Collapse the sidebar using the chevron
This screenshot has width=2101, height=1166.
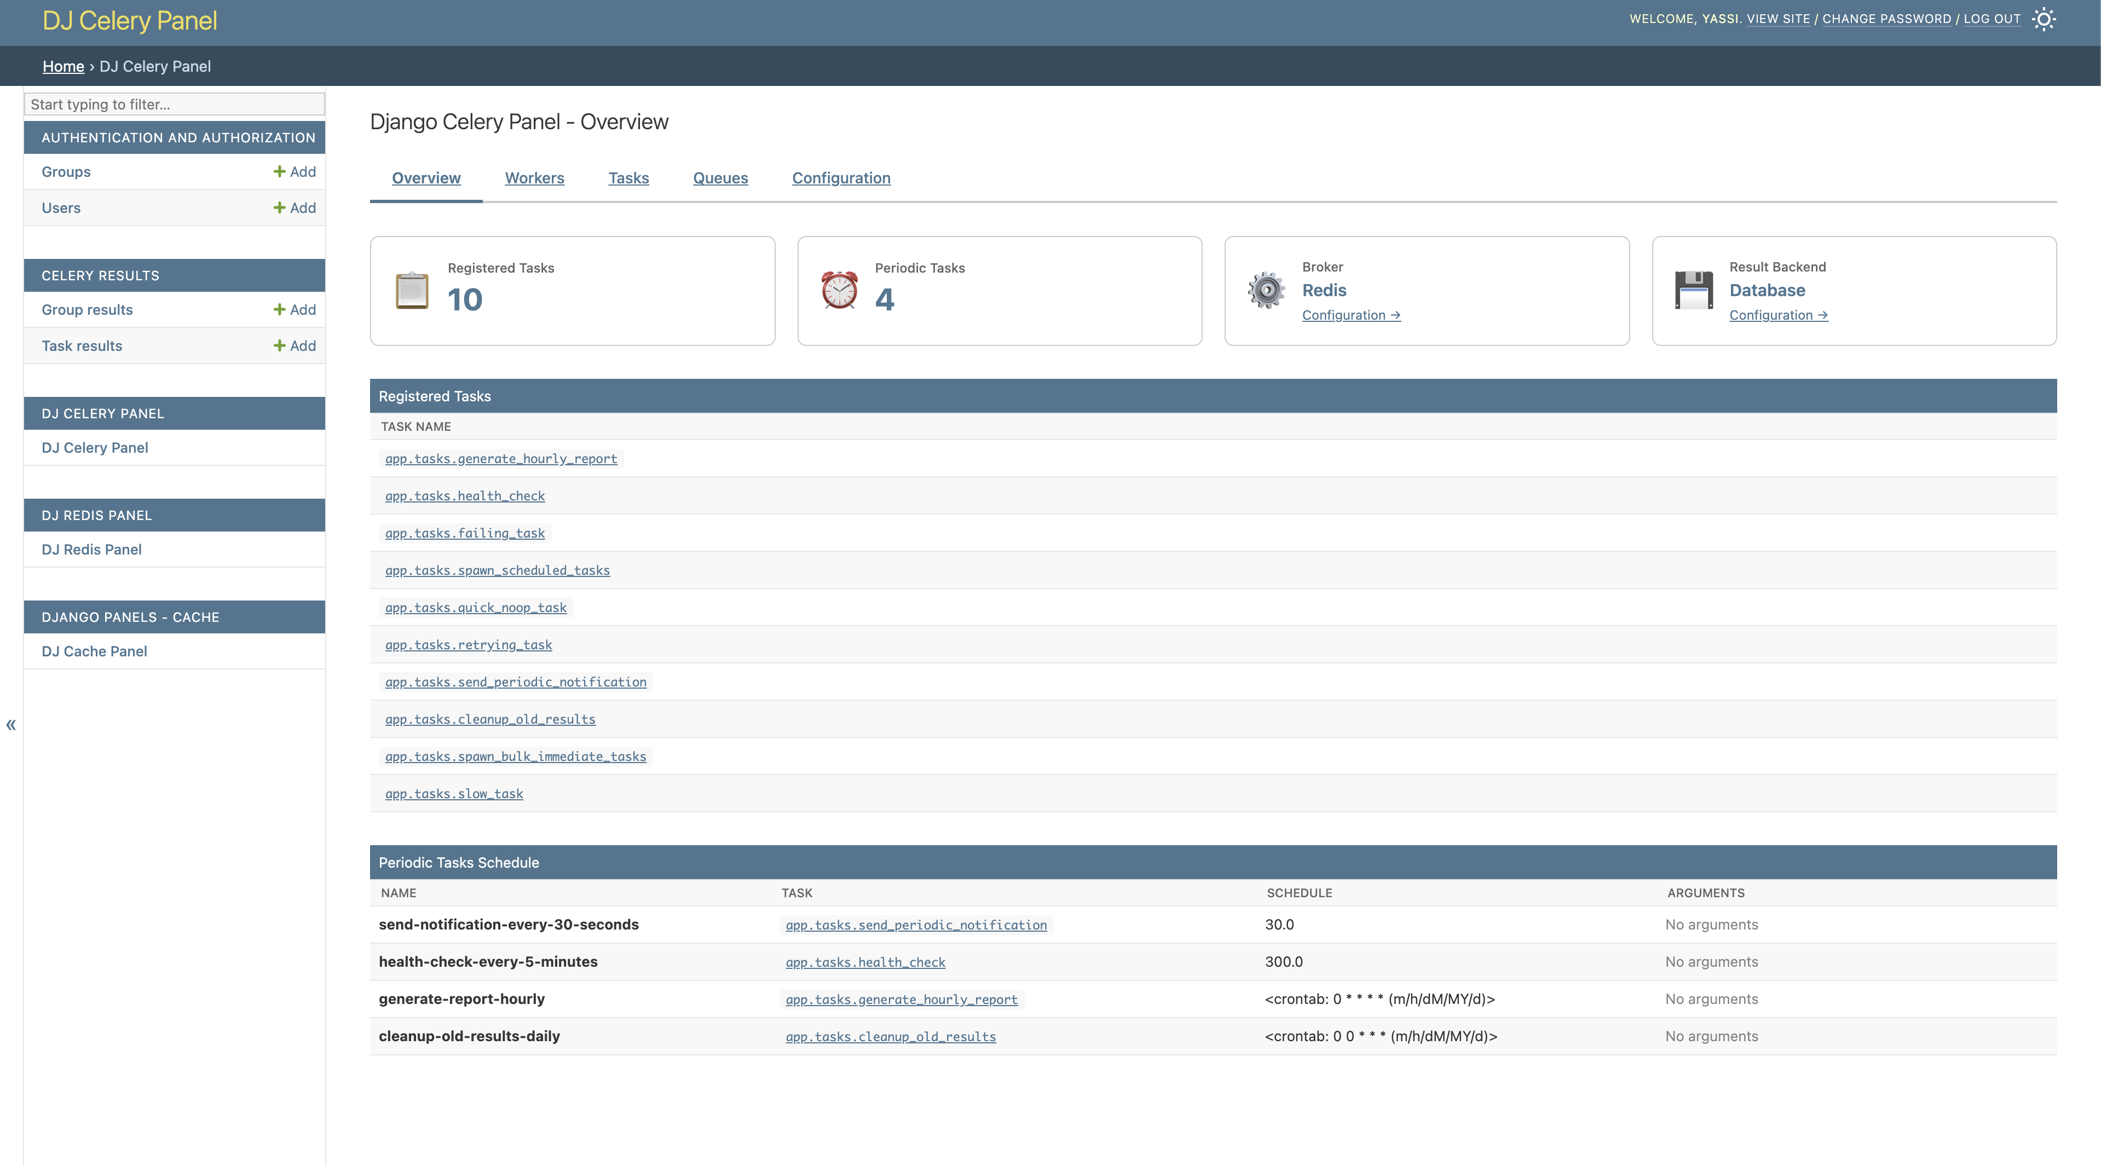(10, 724)
